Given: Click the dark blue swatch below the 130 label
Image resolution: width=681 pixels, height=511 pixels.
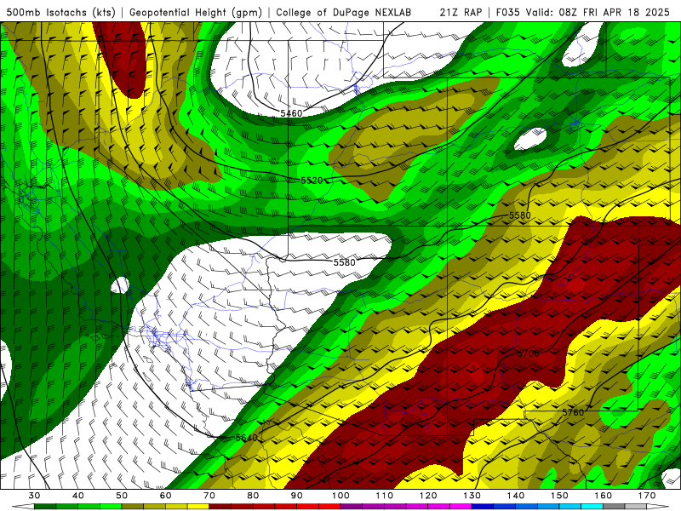Looking at the screenshot, I should point(483,507).
